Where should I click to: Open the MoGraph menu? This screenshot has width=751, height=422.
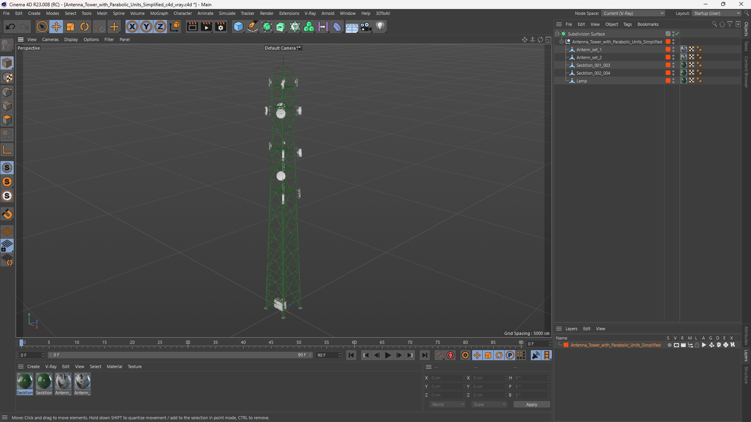(x=159, y=13)
